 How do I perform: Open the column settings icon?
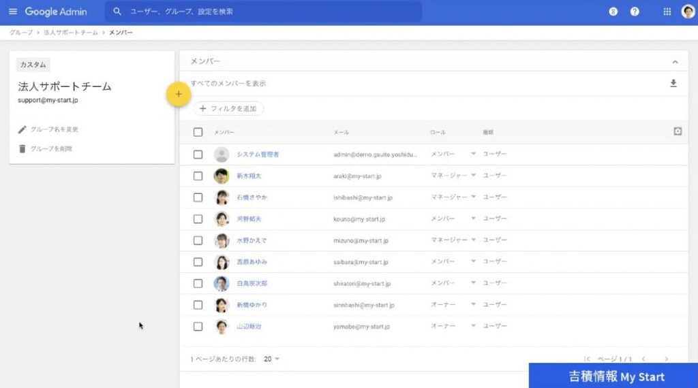pyautogui.click(x=678, y=131)
